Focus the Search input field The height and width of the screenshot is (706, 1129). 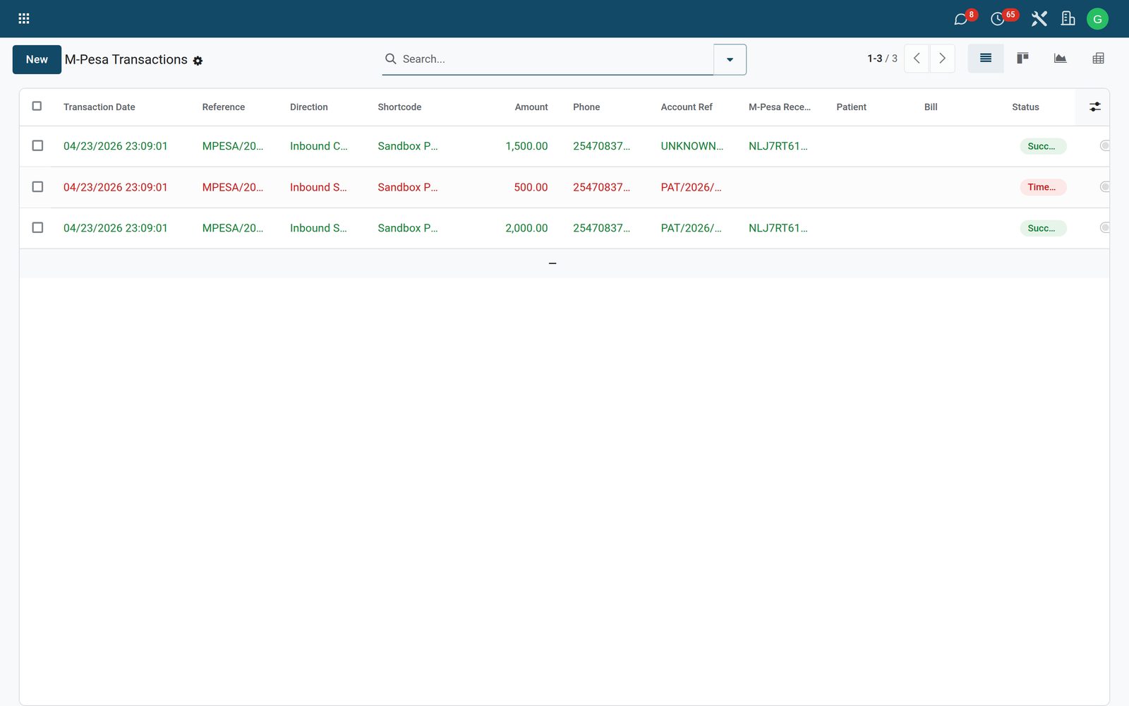coord(554,59)
